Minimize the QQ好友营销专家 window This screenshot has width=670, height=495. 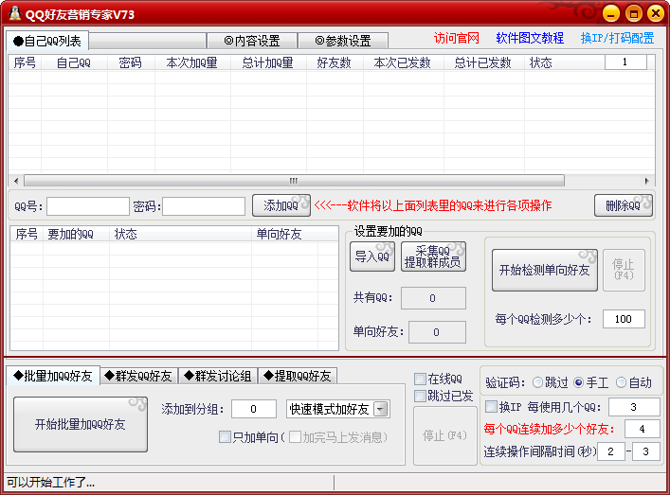click(x=611, y=13)
